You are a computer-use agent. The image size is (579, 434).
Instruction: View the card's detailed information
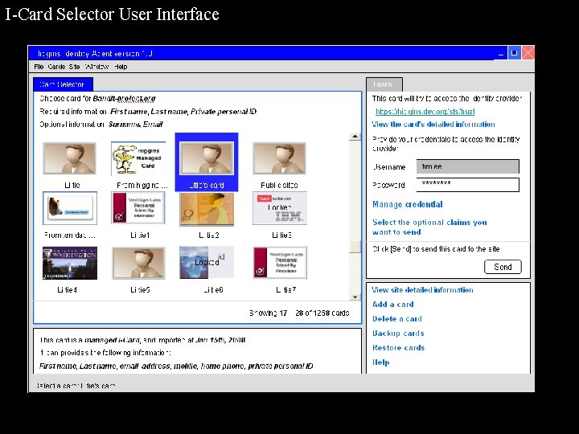tap(433, 125)
